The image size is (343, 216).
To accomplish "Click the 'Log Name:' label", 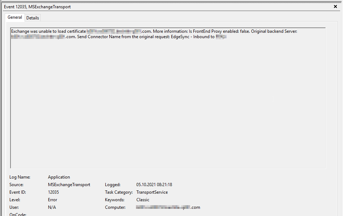I will coord(20,177).
